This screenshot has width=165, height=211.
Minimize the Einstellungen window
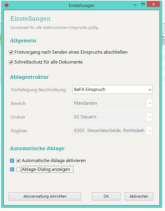coord(135,5)
